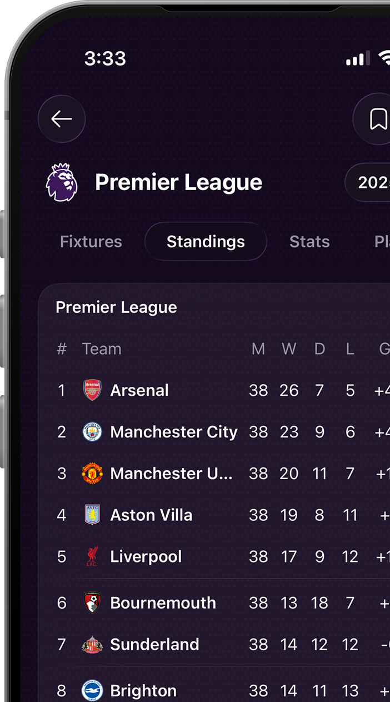Tap the Manchester City crest icon
This screenshot has width=390, height=702.
pyautogui.click(x=92, y=432)
